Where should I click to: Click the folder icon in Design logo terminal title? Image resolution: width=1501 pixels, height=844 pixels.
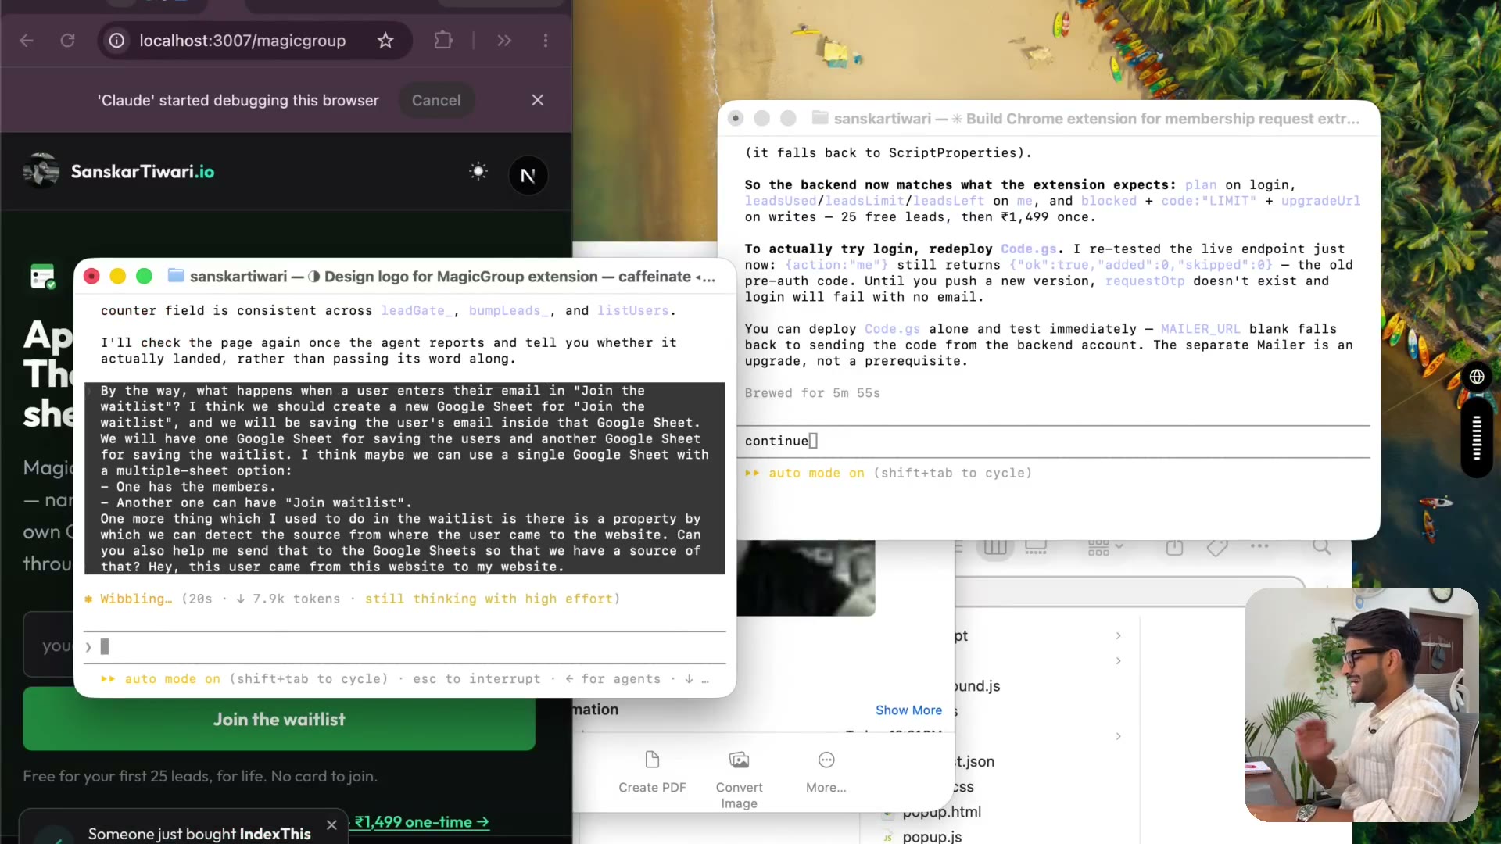point(176,276)
